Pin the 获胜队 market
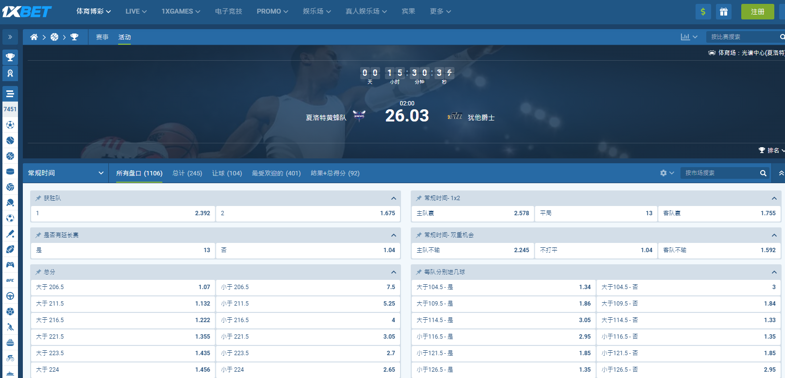Screen dimensions: 785x378 pos(38,198)
